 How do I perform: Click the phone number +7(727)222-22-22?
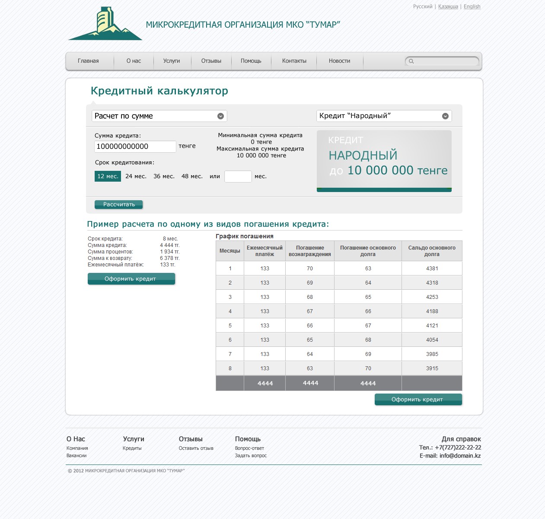(458, 448)
